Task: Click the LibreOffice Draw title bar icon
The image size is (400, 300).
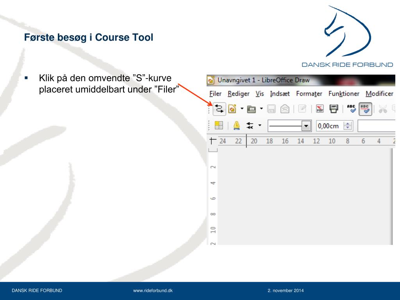Action: point(211,80)
